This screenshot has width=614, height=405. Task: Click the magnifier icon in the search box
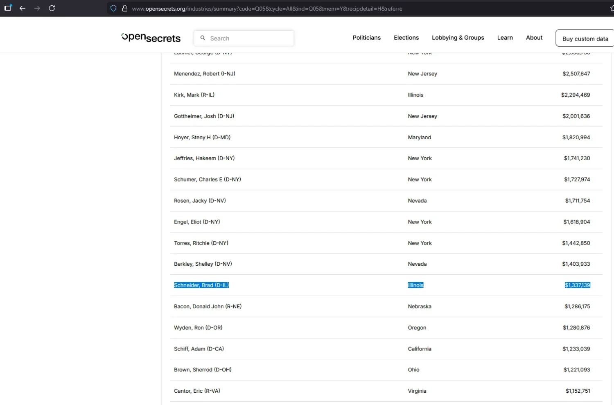pyautogui.click(x=203, y=38)
